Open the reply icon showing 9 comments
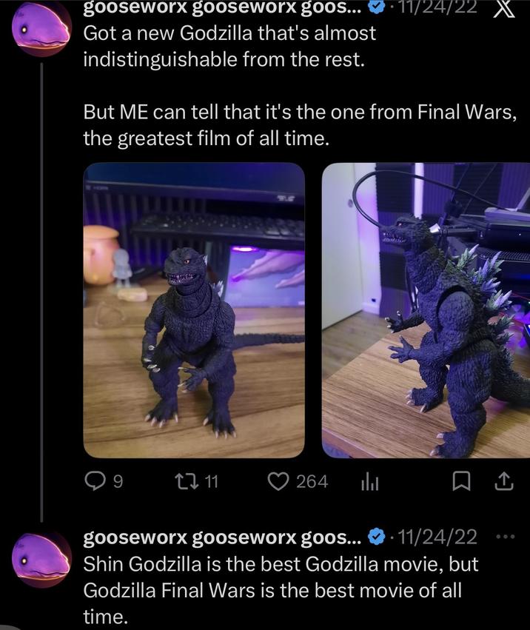This screenshot has width=530, height=630. pos(95,481)
